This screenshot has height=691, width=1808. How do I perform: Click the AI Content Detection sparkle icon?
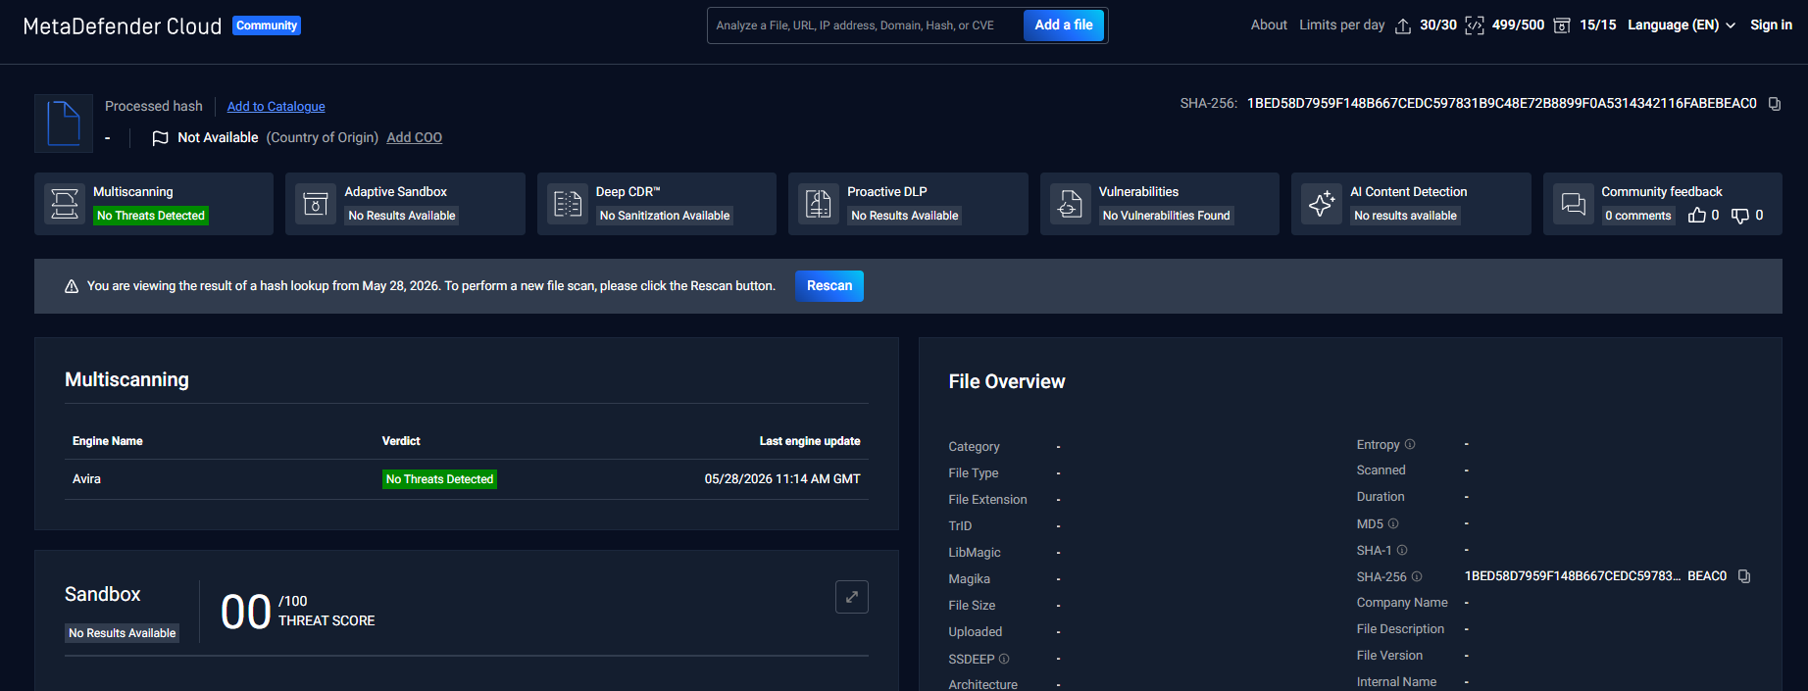point(1322,204)
